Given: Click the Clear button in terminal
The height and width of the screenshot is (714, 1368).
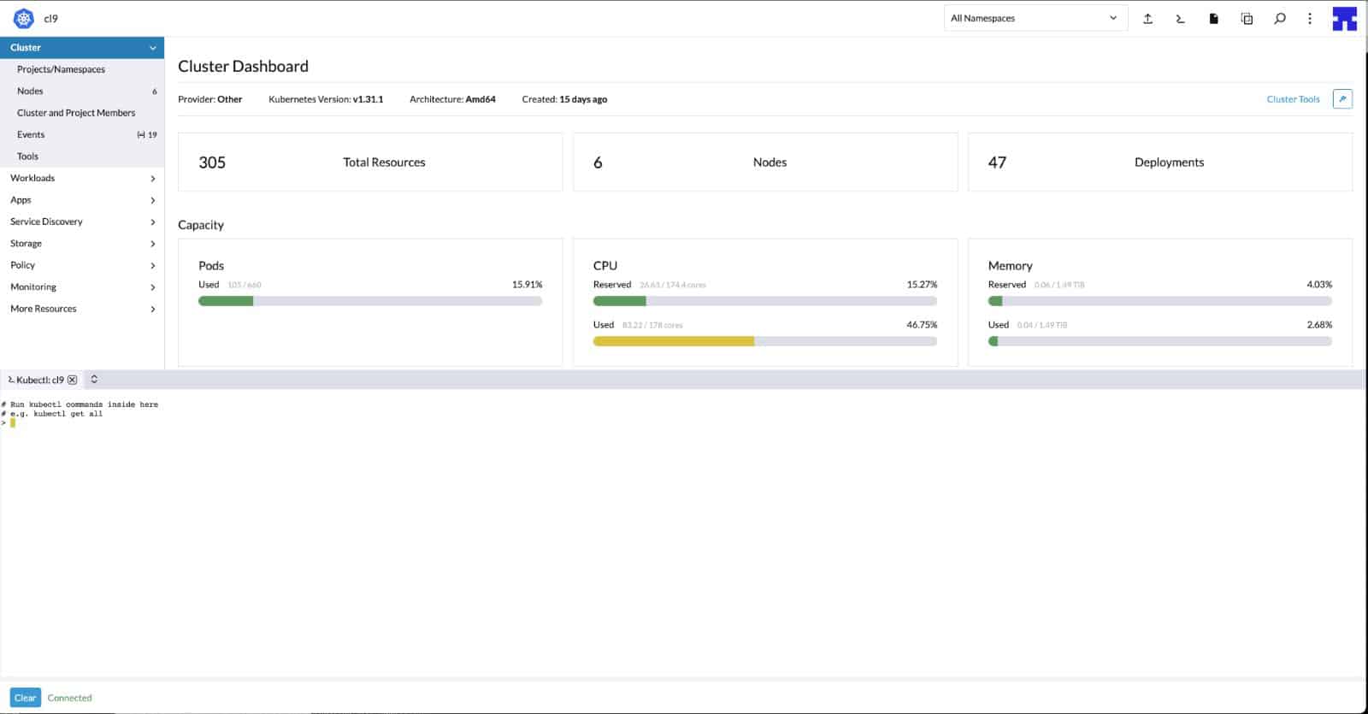Looking at the screenshot, I should 25,698.
